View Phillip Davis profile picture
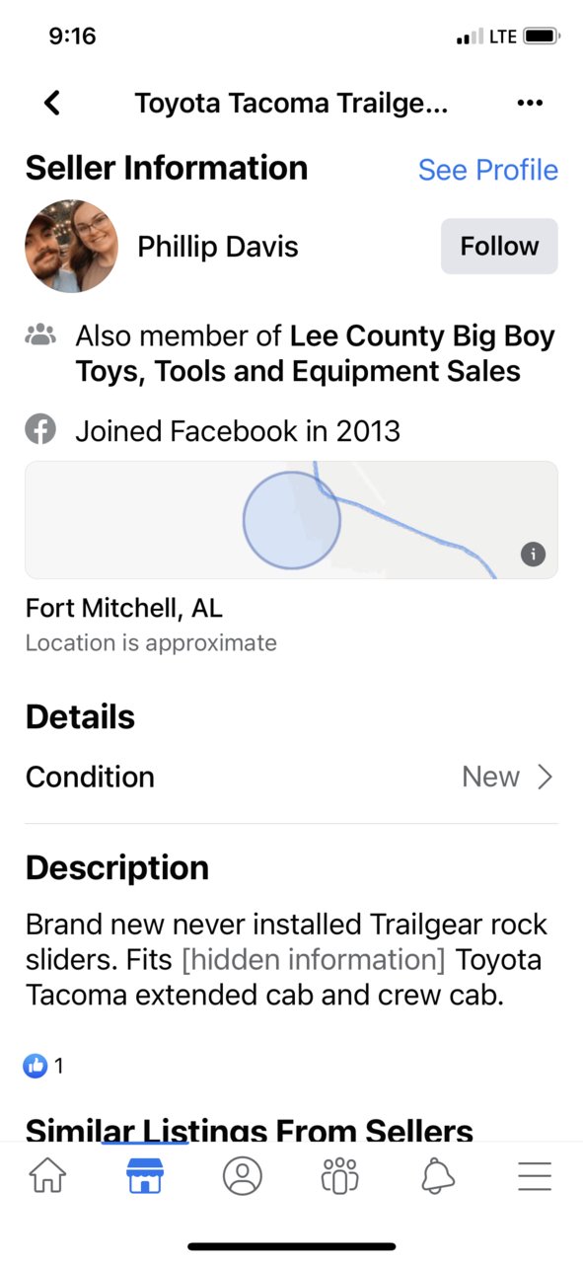This screenshot has width=583, height=1263. 71,247
